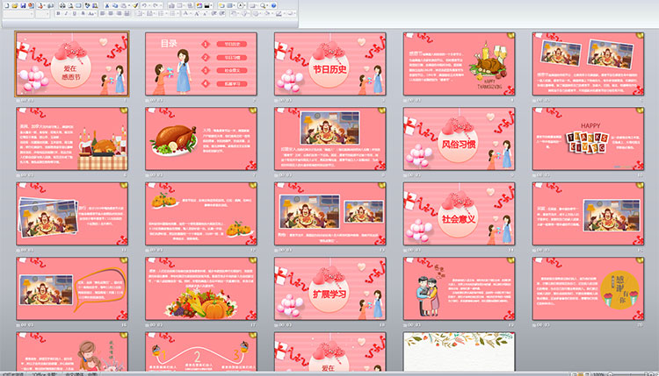Select the 节日历史 section slide thumbnail
Image resolution: width=659 pixels, height=376 pixels.
point(329,64)
